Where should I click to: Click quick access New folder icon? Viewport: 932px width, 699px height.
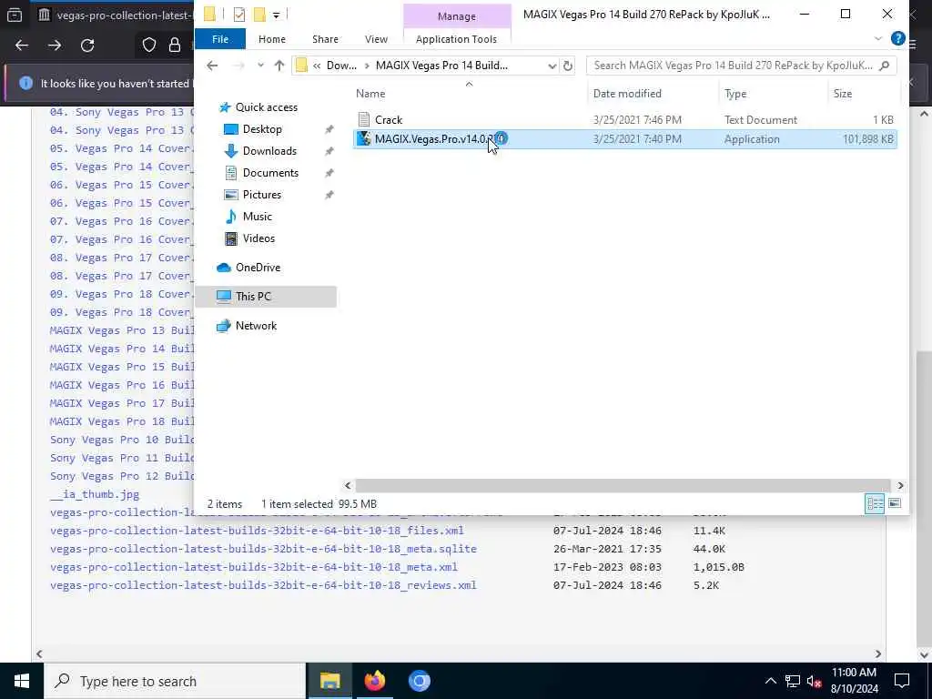click(259, 15)
